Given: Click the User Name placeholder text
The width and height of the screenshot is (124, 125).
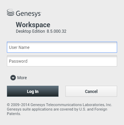Looking at the screenshot, I should [19, 47].
